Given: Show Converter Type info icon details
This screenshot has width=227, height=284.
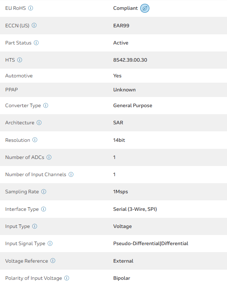Looking at the screenshot, I should (x=46, y=105).
